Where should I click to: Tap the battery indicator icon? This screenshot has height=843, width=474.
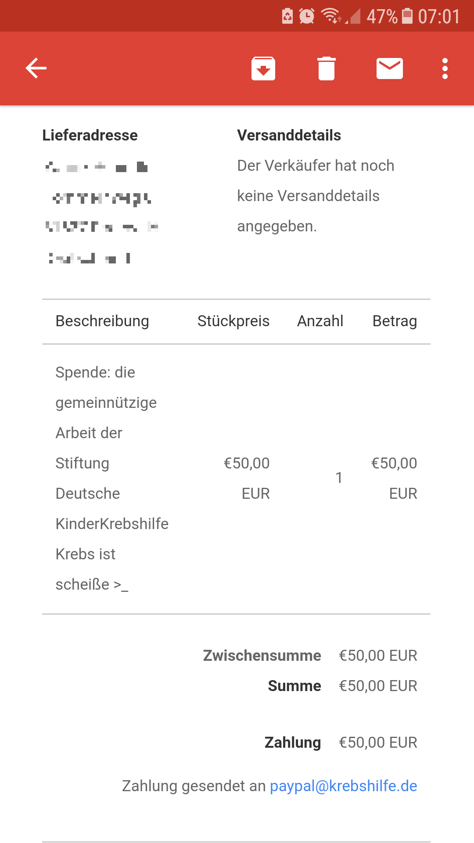coord(407,16)
